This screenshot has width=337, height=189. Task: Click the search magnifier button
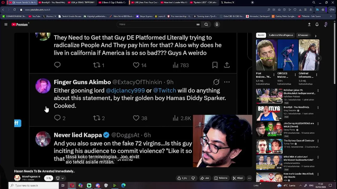pos(206,24)
